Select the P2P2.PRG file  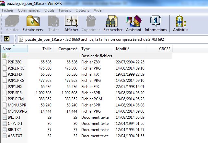[16, 68]
